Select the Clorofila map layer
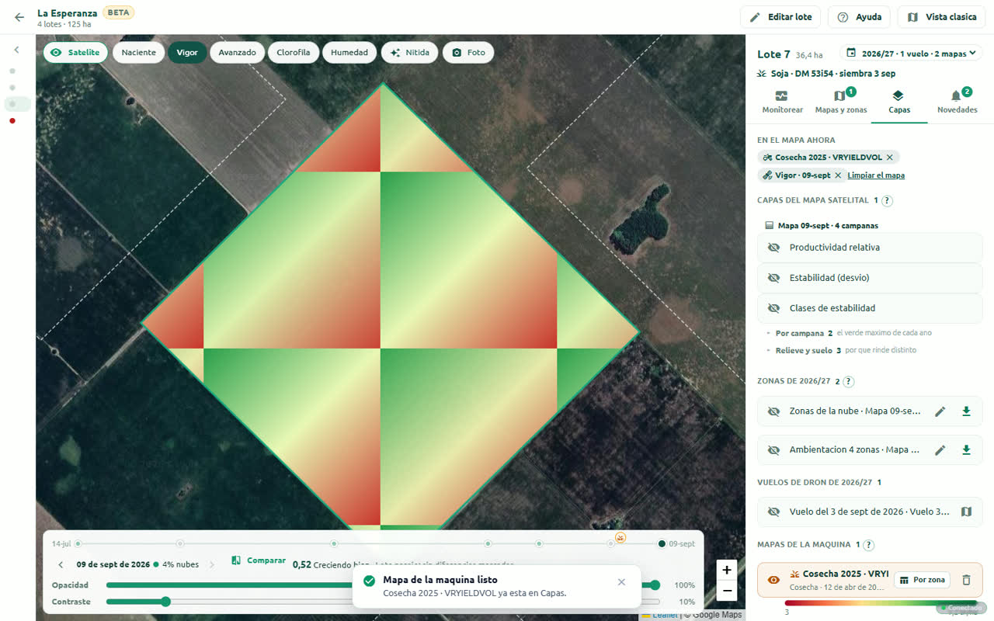The image size is (994, 621). point(294,53)
